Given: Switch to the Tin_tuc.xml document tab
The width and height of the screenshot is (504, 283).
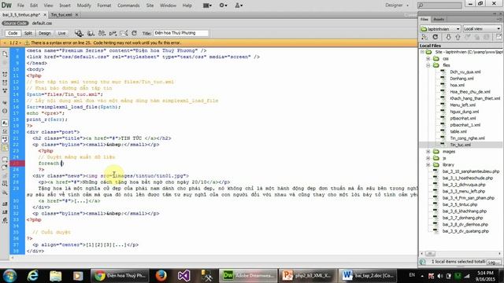Looking at the screenshot, I should (61, 15).
